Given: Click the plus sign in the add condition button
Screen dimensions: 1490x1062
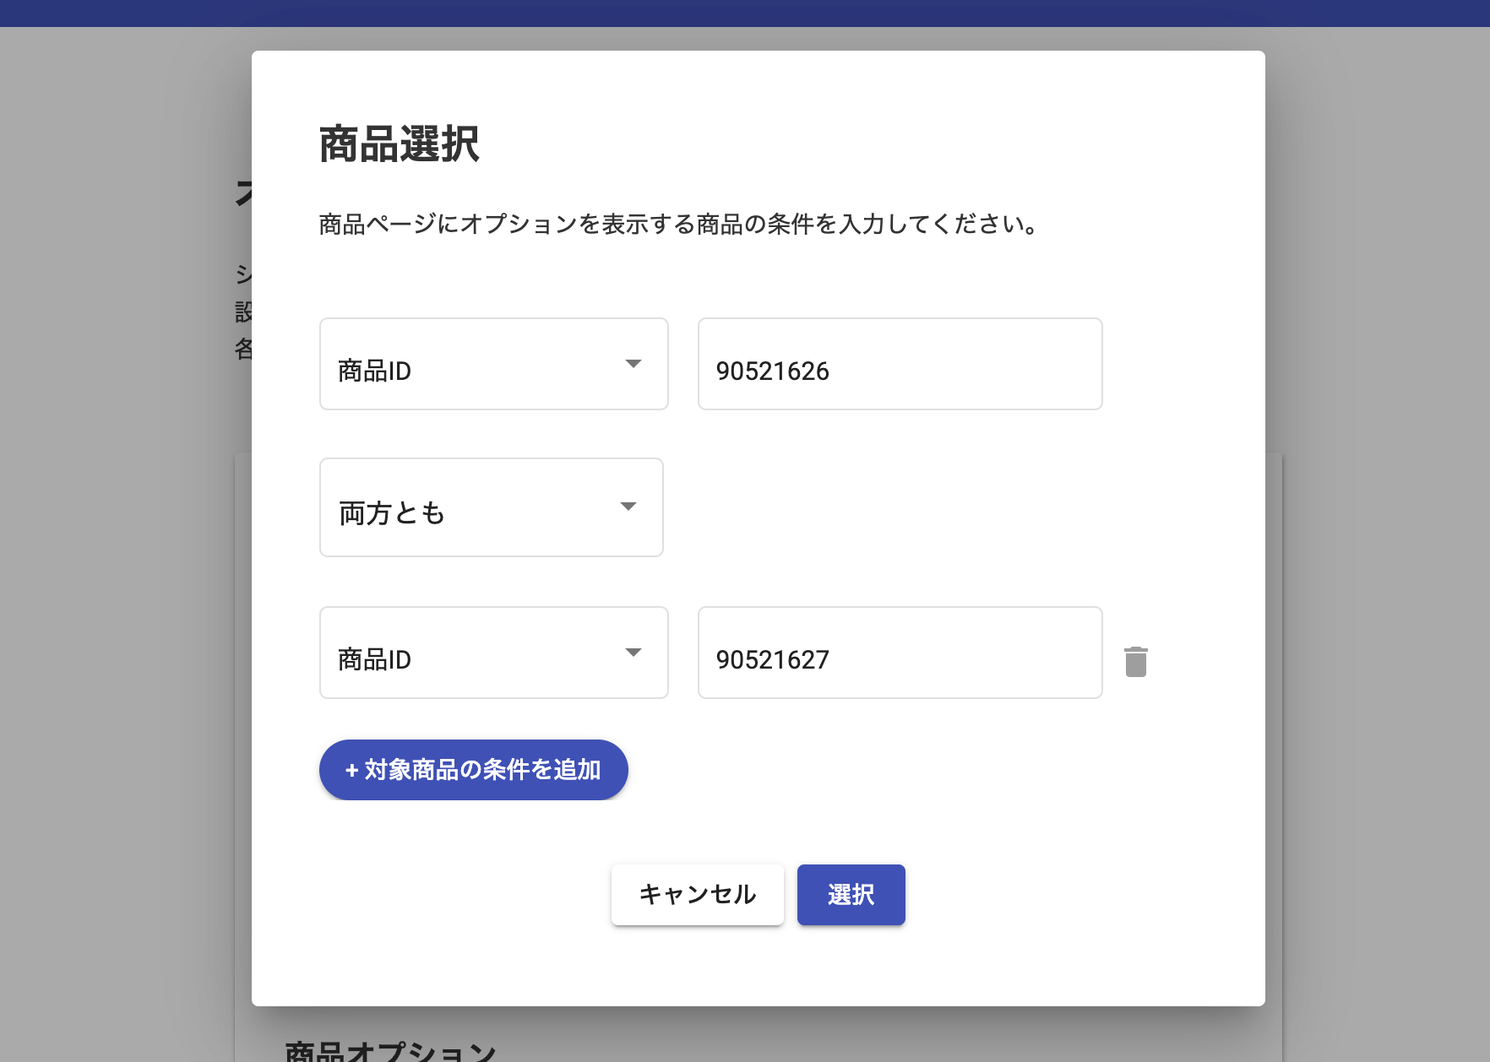Looking at the screenshot, I should [352, 770].
